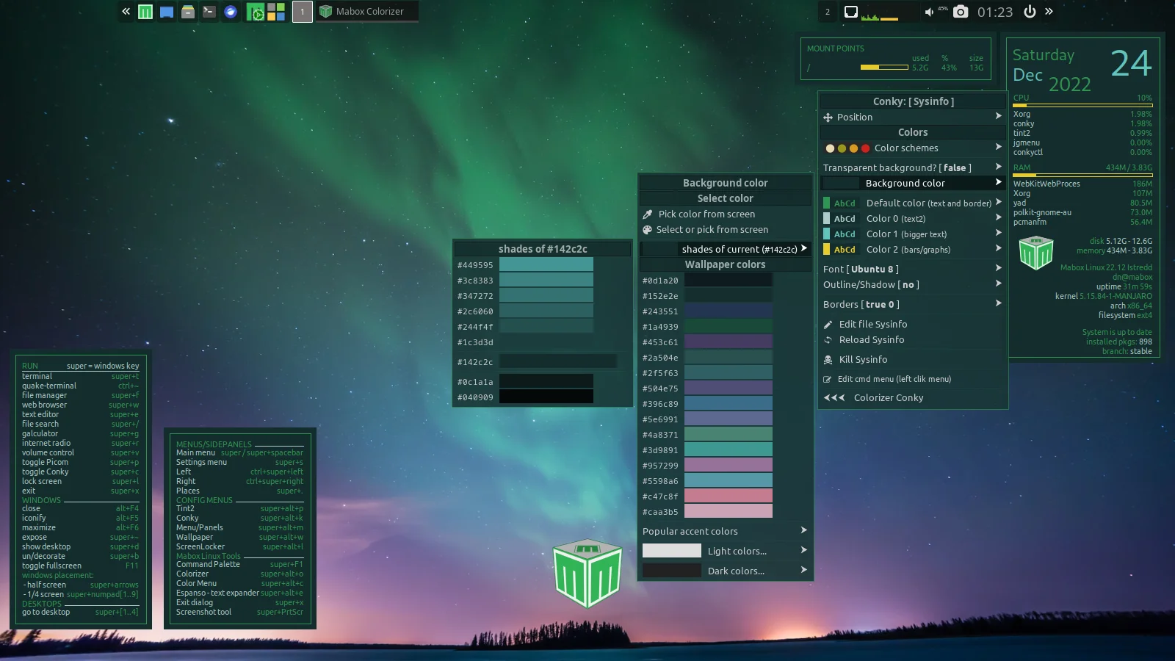Open the volume control speaker icon
This screenshot has width=1175, height=661.
click(x=929, y=12)
